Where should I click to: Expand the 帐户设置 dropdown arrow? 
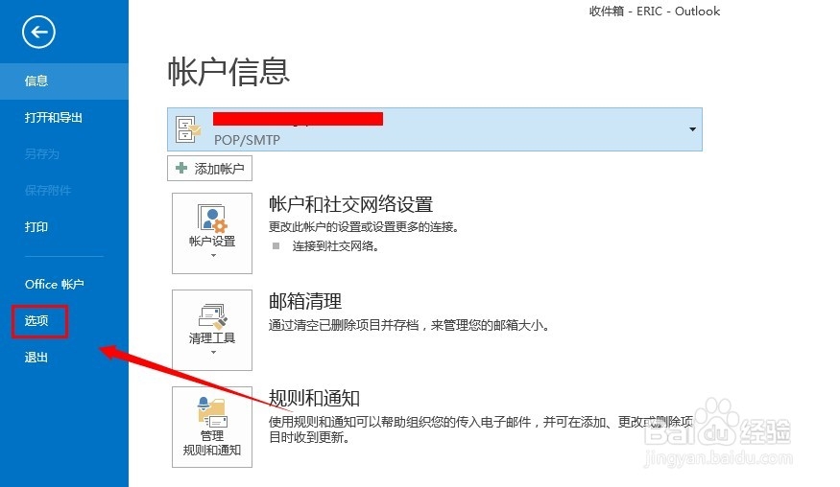click(x=213, y=256)
